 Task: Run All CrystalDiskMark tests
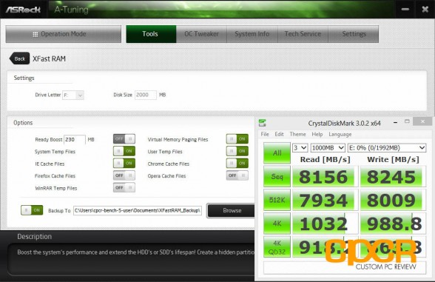pos(277,153)
